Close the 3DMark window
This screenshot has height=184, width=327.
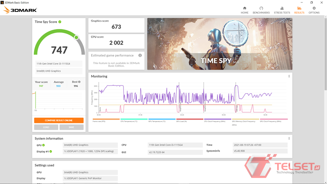[x=322, y=2]
